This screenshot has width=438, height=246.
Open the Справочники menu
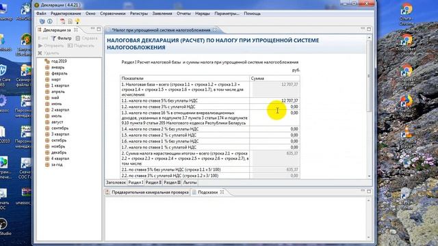tap(112, 14)
